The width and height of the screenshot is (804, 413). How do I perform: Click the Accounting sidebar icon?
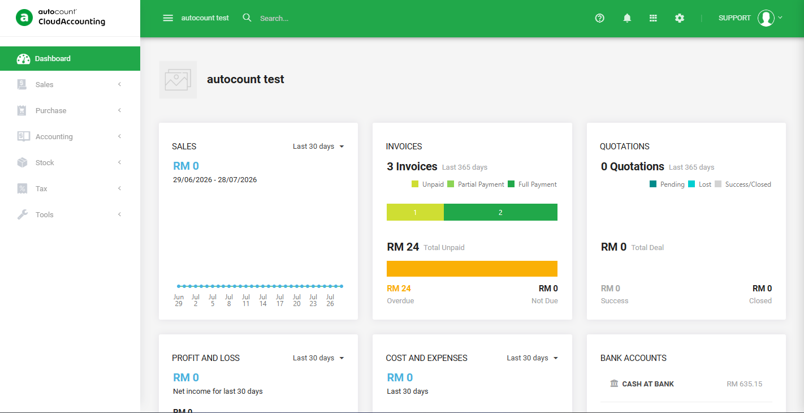[x=23, y=136]
